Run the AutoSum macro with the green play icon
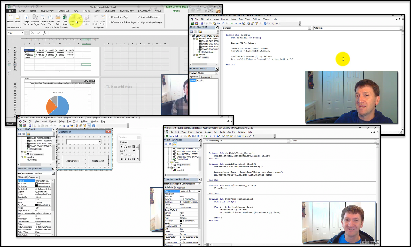 232,23
